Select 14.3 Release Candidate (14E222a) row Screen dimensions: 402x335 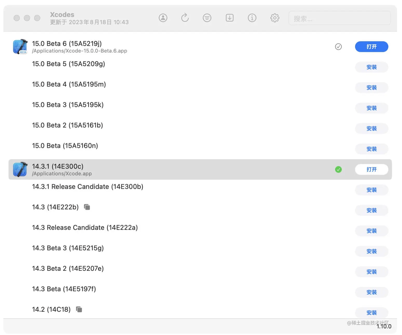click(200, 231)
